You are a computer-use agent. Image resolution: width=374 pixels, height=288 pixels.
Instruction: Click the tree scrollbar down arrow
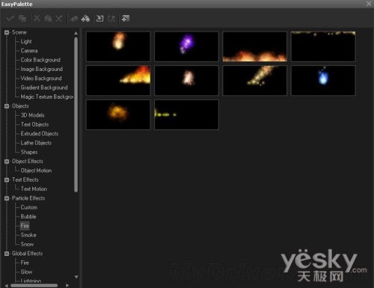click(76, 277)
